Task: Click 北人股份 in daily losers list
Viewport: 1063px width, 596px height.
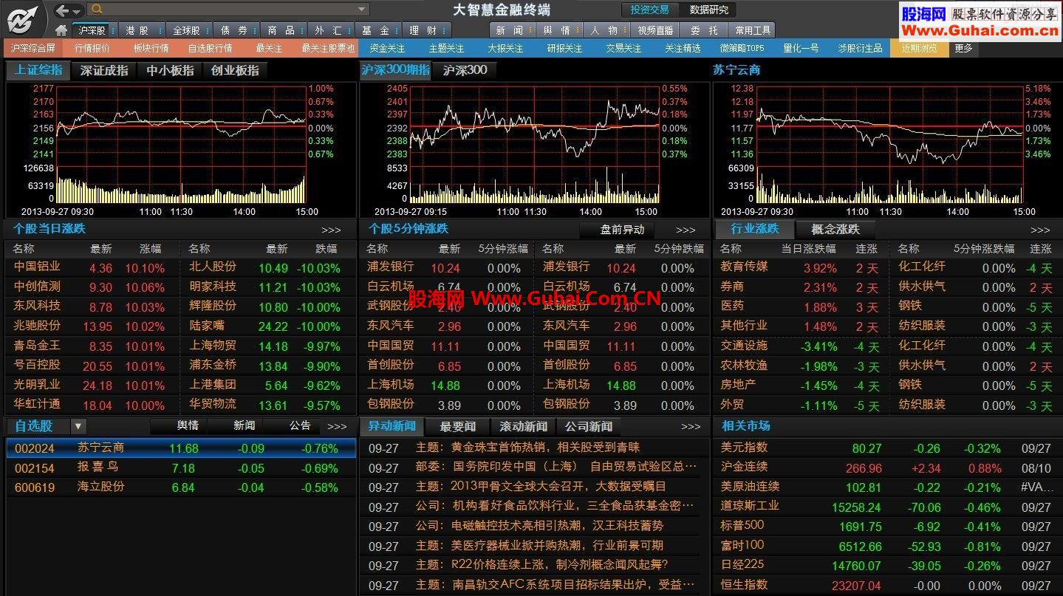Action: 213,267
